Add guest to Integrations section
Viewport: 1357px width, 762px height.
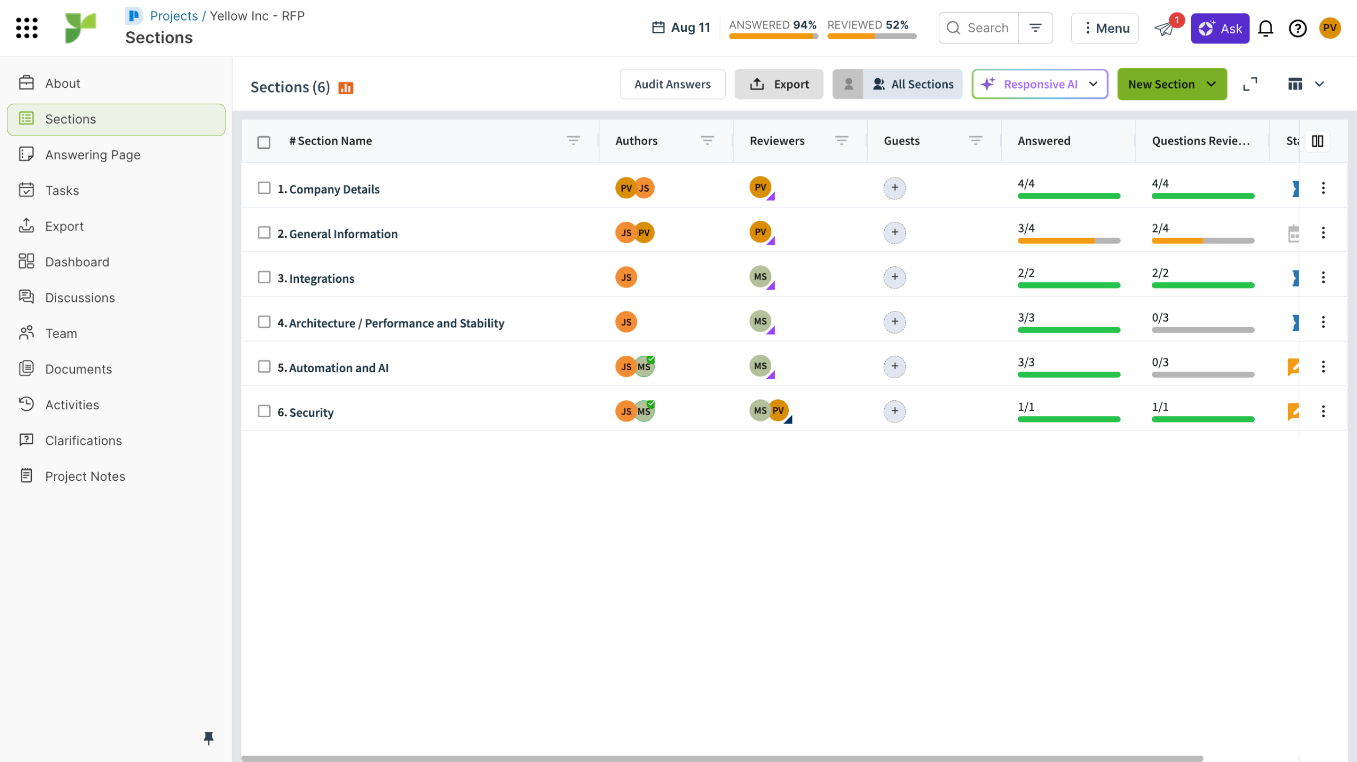click(x=894, y=277)
